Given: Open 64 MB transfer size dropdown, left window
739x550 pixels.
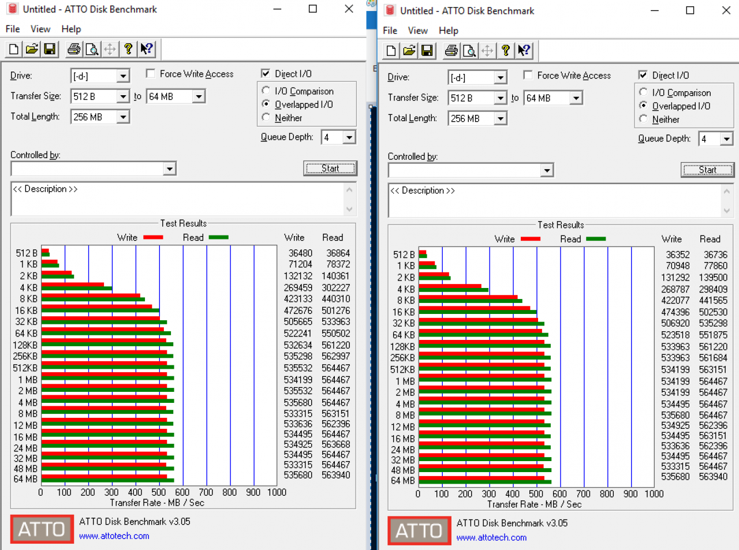Looking at the screenshot, I should (x=199, y=96).
